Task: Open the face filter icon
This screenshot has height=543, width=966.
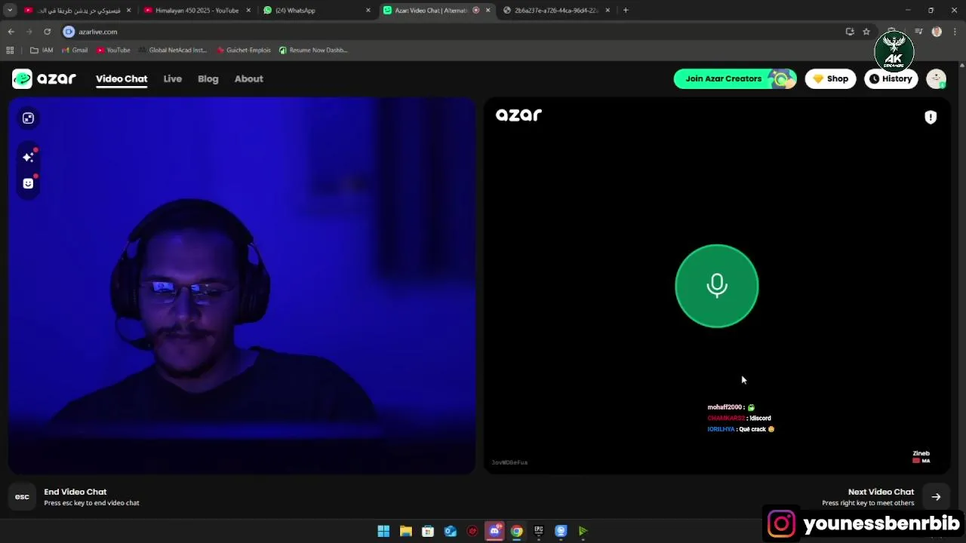Action: 28,183
